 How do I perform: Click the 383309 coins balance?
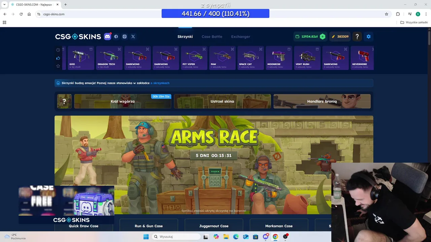coord(340,36)
